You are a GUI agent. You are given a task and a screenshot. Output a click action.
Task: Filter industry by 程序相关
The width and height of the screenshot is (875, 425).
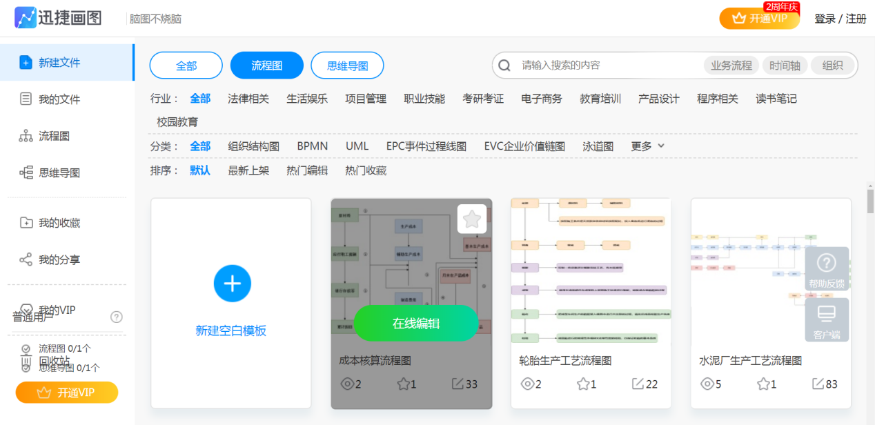click(718, 99)
